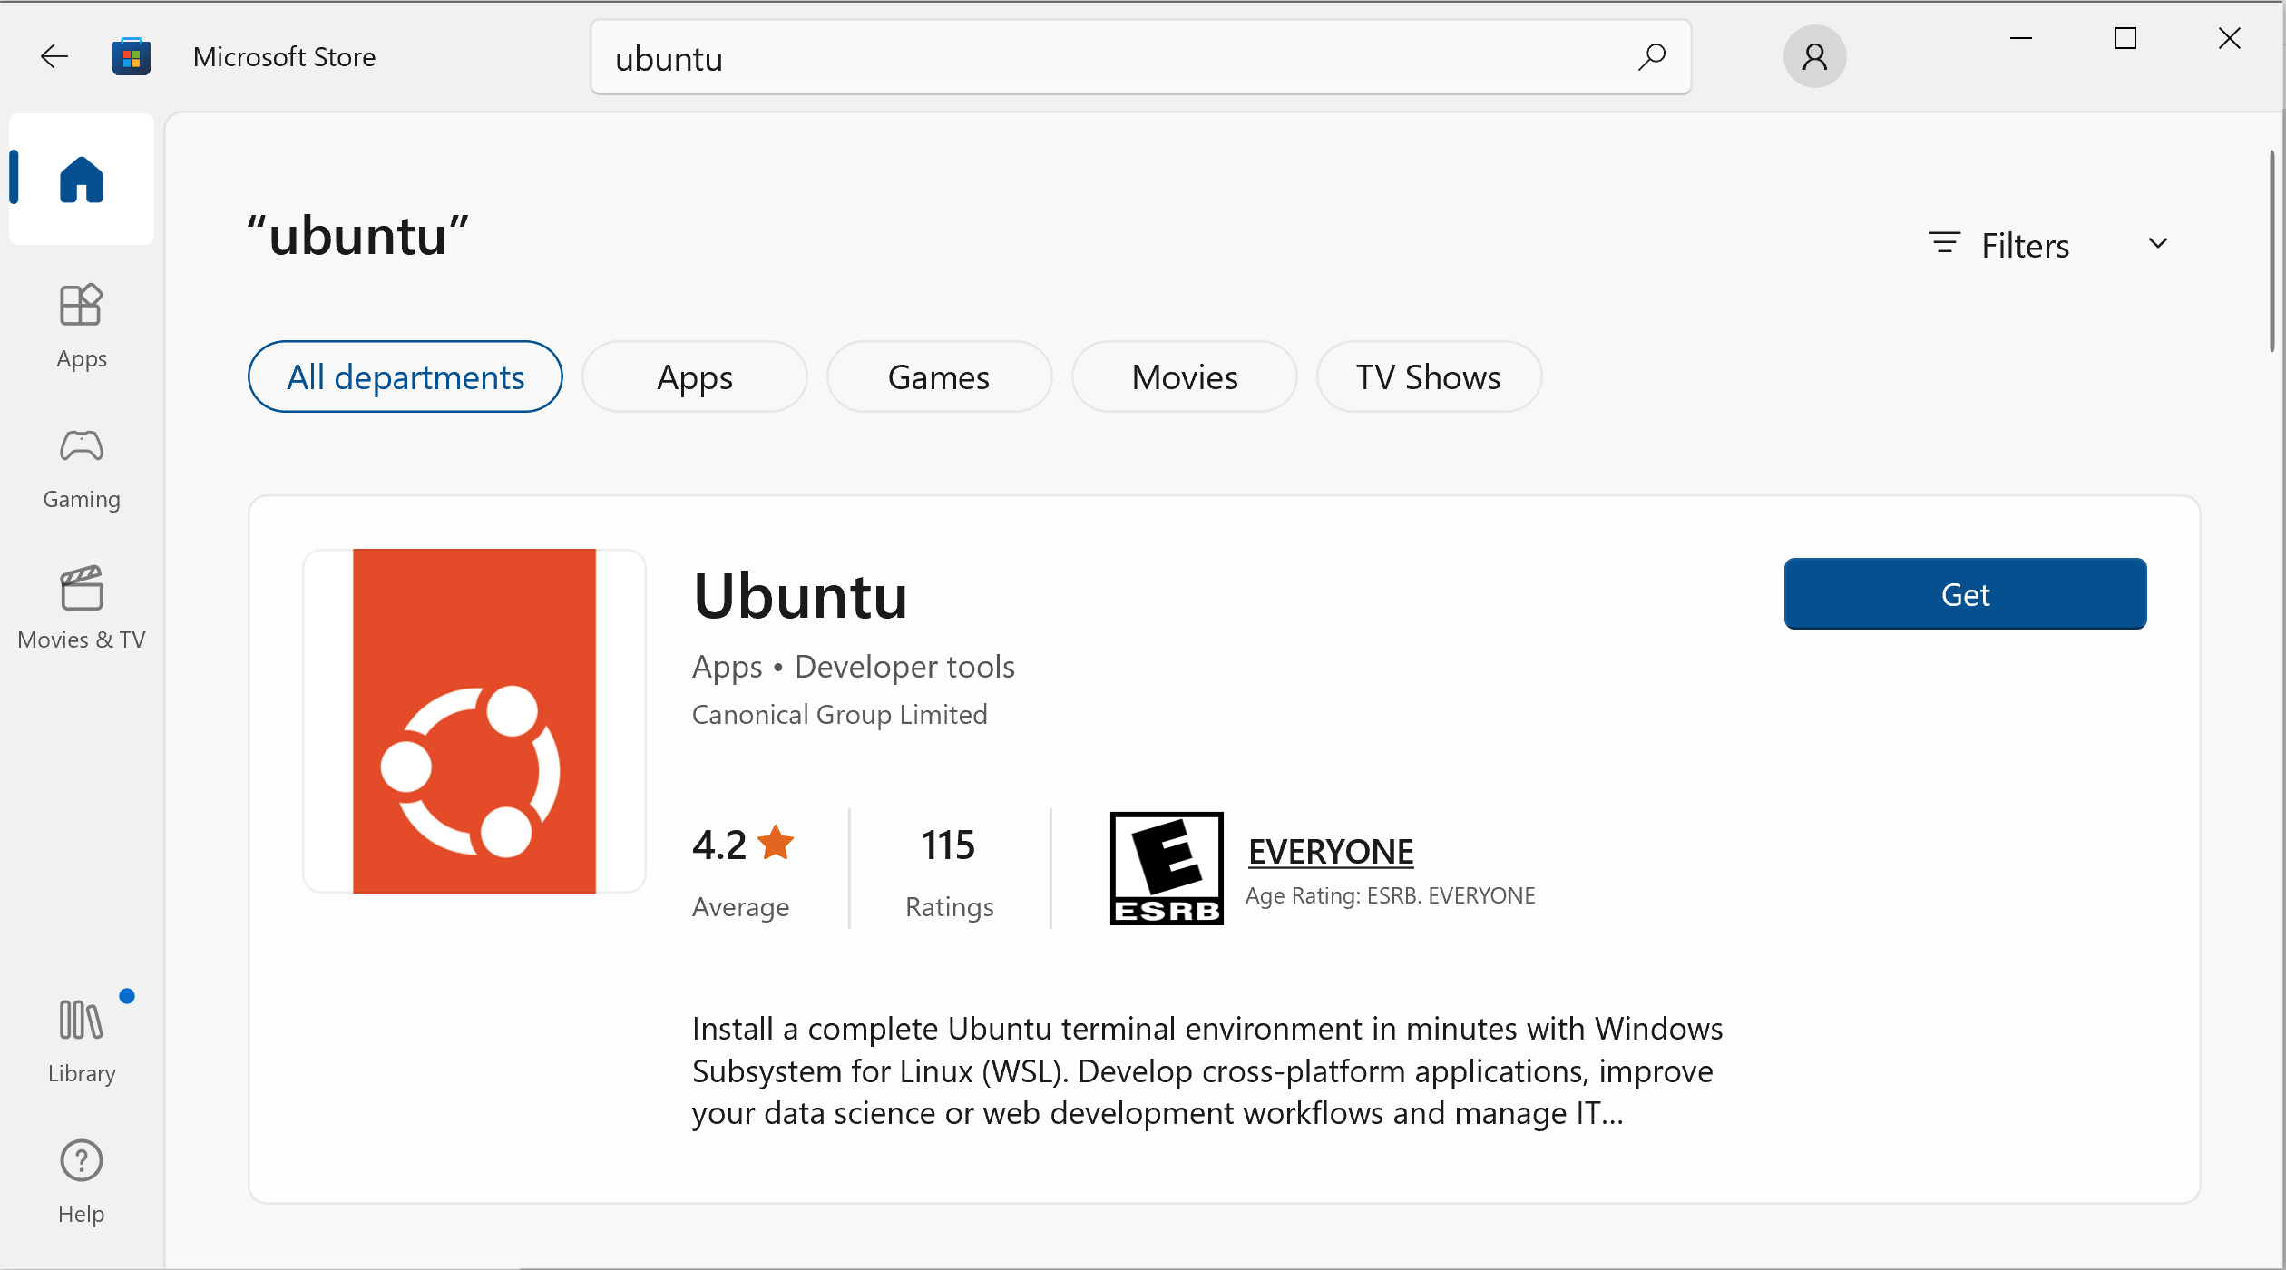Click the Ubuntu description paragraph
Screen dimensions: 2286x1270
click(x=1206, y=1070)
